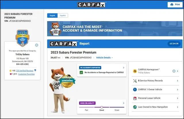Click the Good Reliability label

87,103
